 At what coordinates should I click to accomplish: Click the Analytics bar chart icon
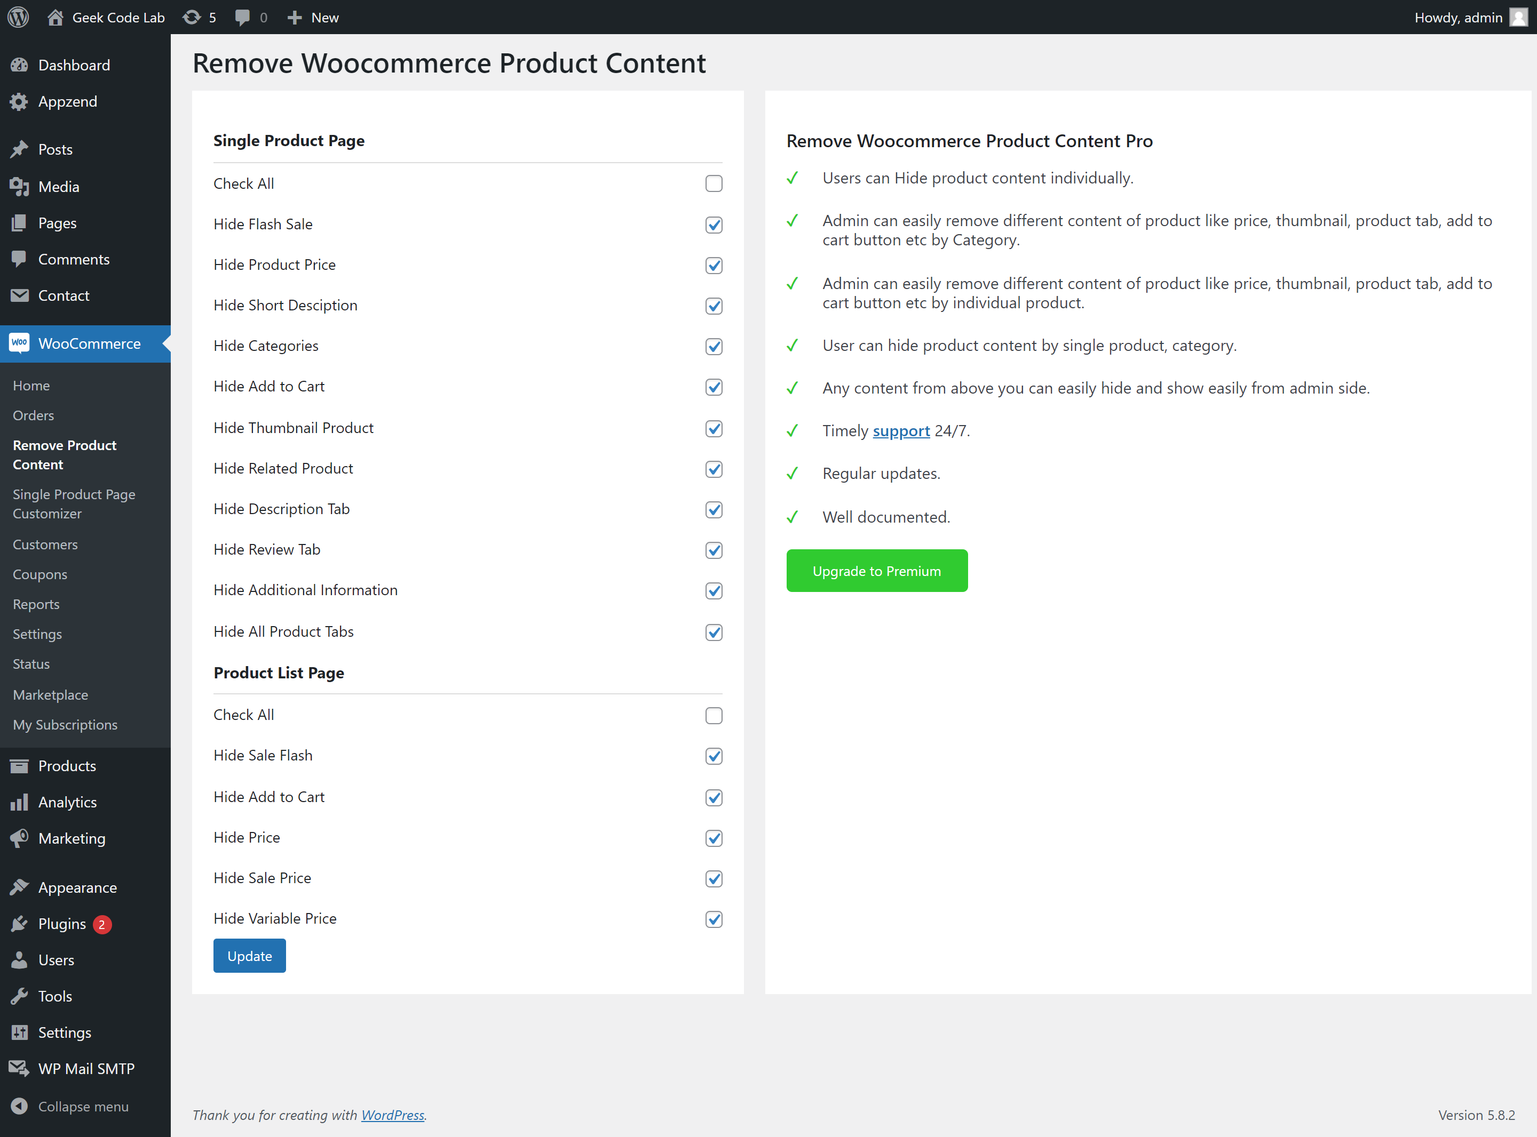pos(19,803)
